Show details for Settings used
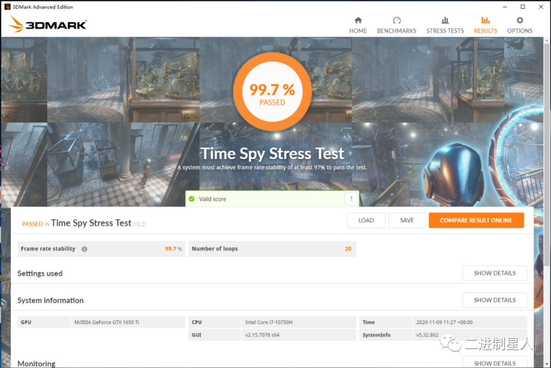Viewport: 551px width, 368px height. tap(495, 273)
